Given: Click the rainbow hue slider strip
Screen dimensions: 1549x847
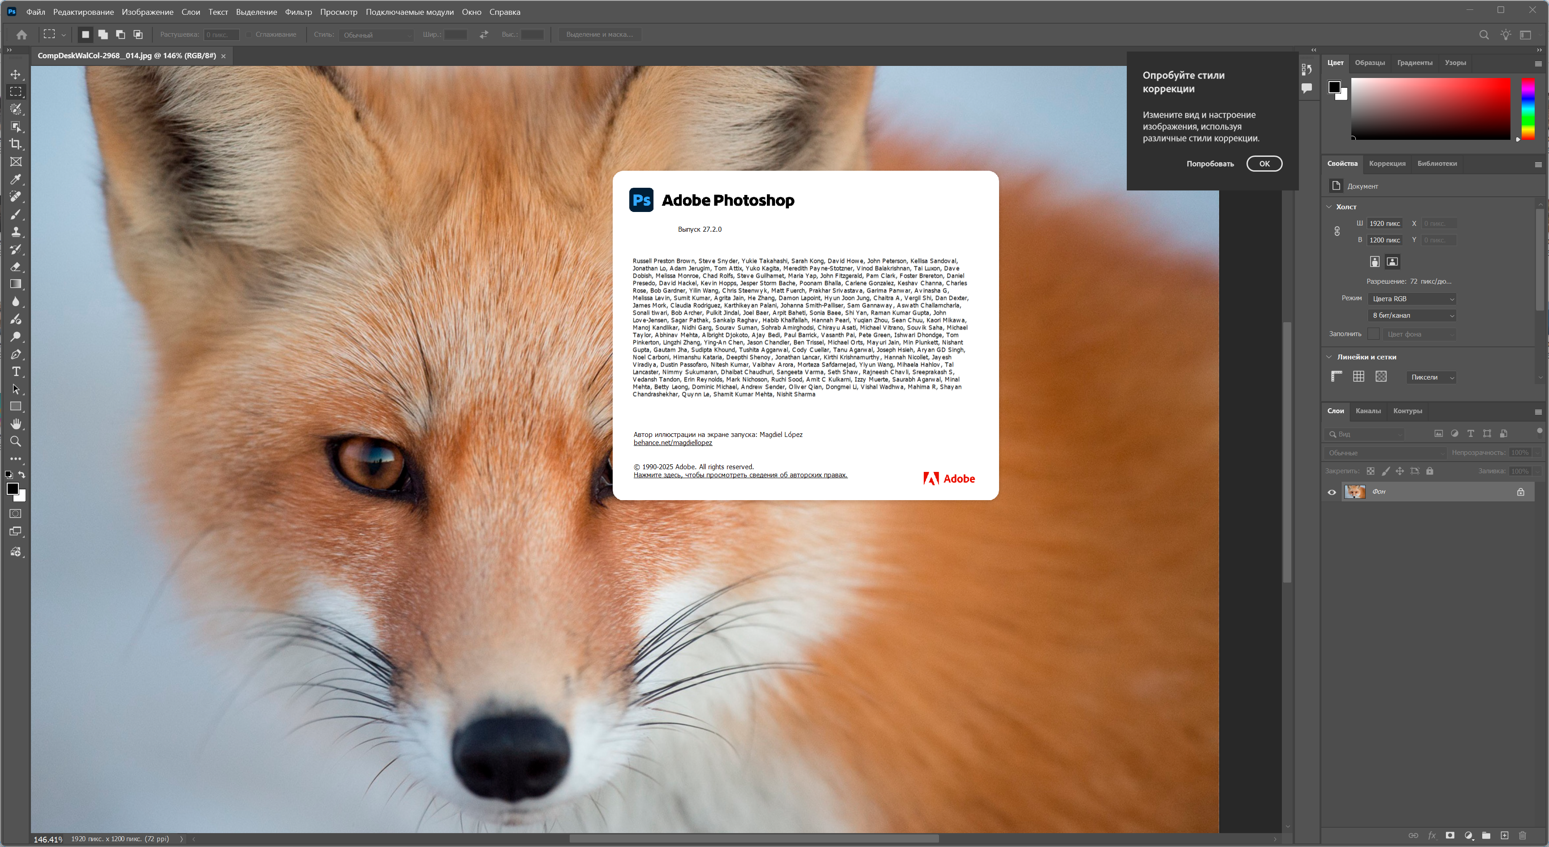Looking at the screenshot, I should click(x=1527, y=108).
